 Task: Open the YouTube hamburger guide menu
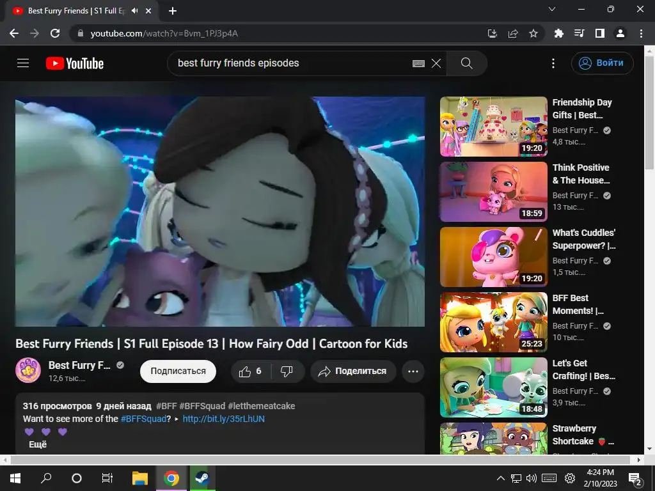tap(23, 63)
